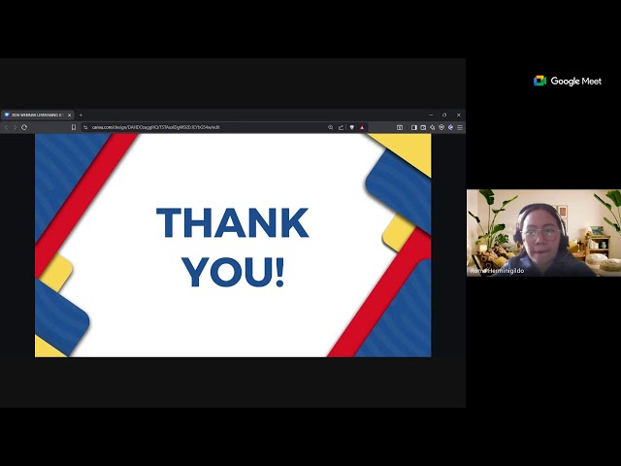This screenshot has width=621, height=466.
Task: Minimize the browser window
Action: pos(431,115)
